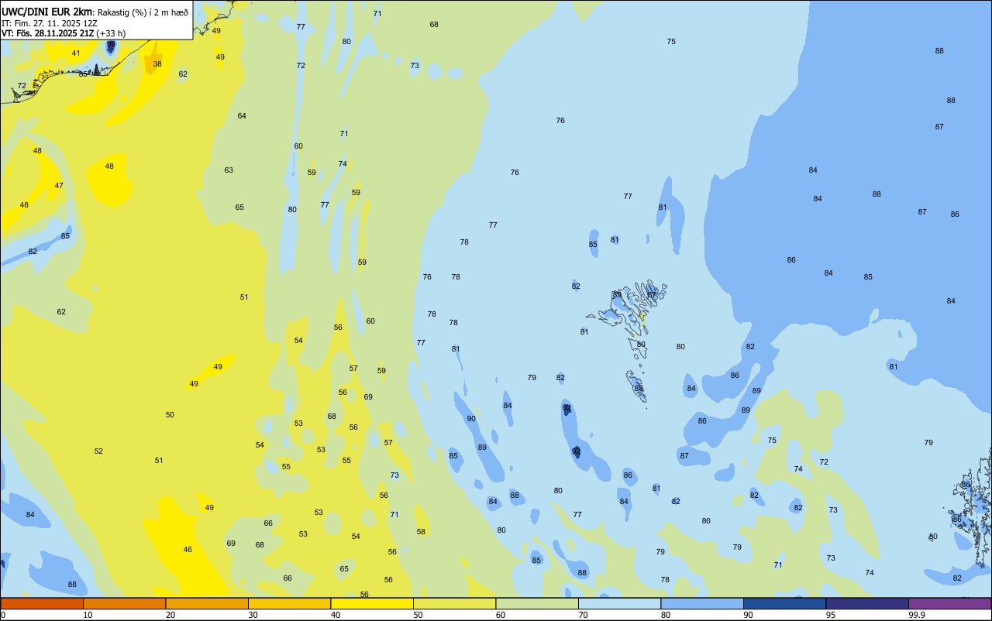Select the '30' legend scale label
992x621 pixels.
(x=253, y=615)
